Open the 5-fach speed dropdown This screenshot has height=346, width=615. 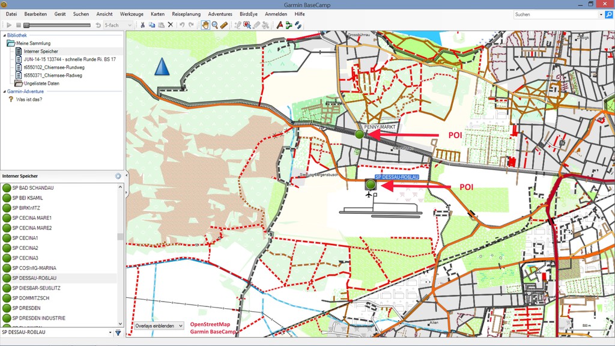[x=118, y=25]
